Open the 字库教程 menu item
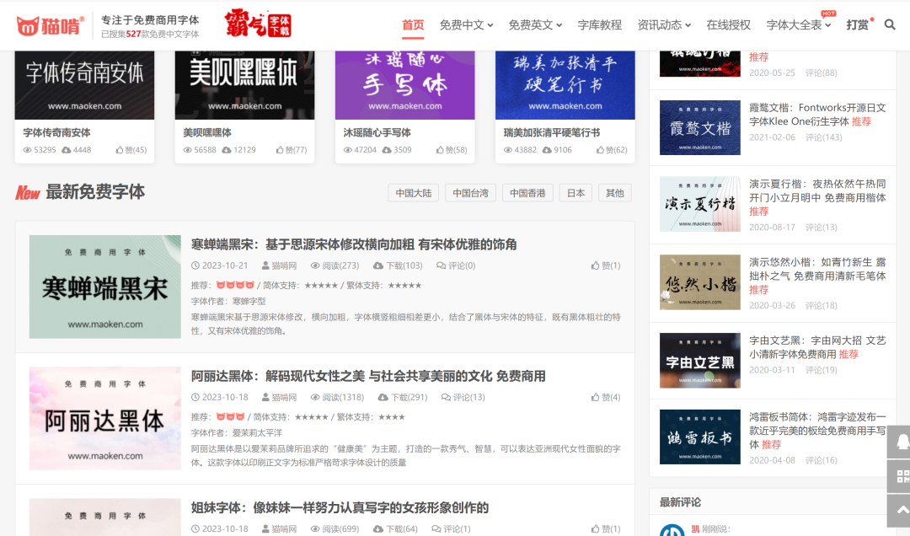The height and width of the screenshot is (536, 910). tap(600, 25)
